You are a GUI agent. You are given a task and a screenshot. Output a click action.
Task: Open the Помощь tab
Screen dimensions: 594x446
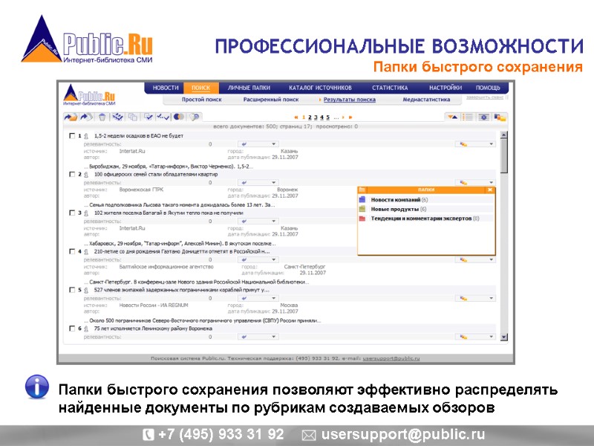point(488,88)
